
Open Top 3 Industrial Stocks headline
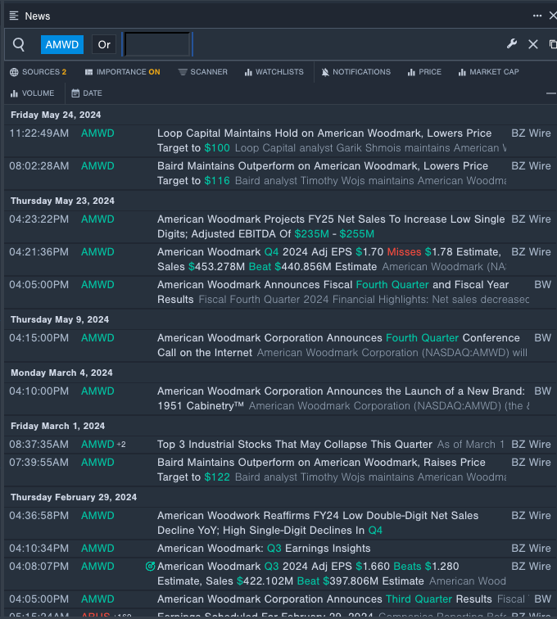pyautogui.click(x=295, y=444)
